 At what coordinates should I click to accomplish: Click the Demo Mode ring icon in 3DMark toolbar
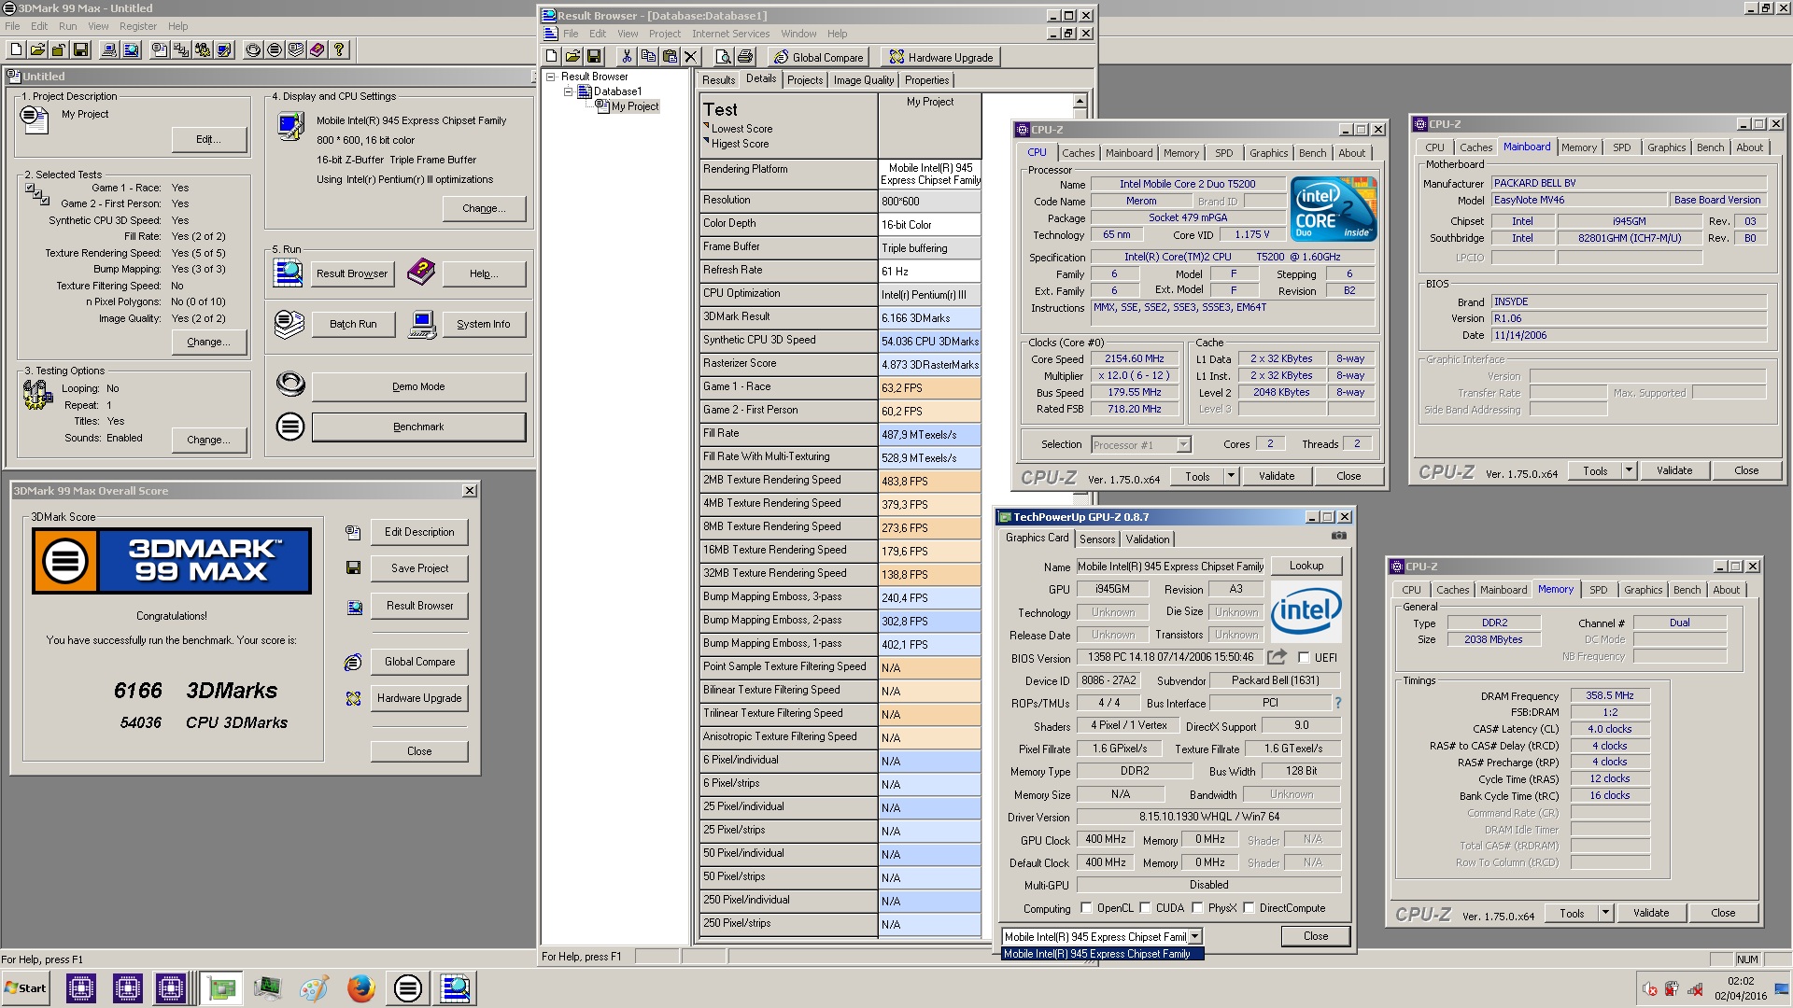253,49
